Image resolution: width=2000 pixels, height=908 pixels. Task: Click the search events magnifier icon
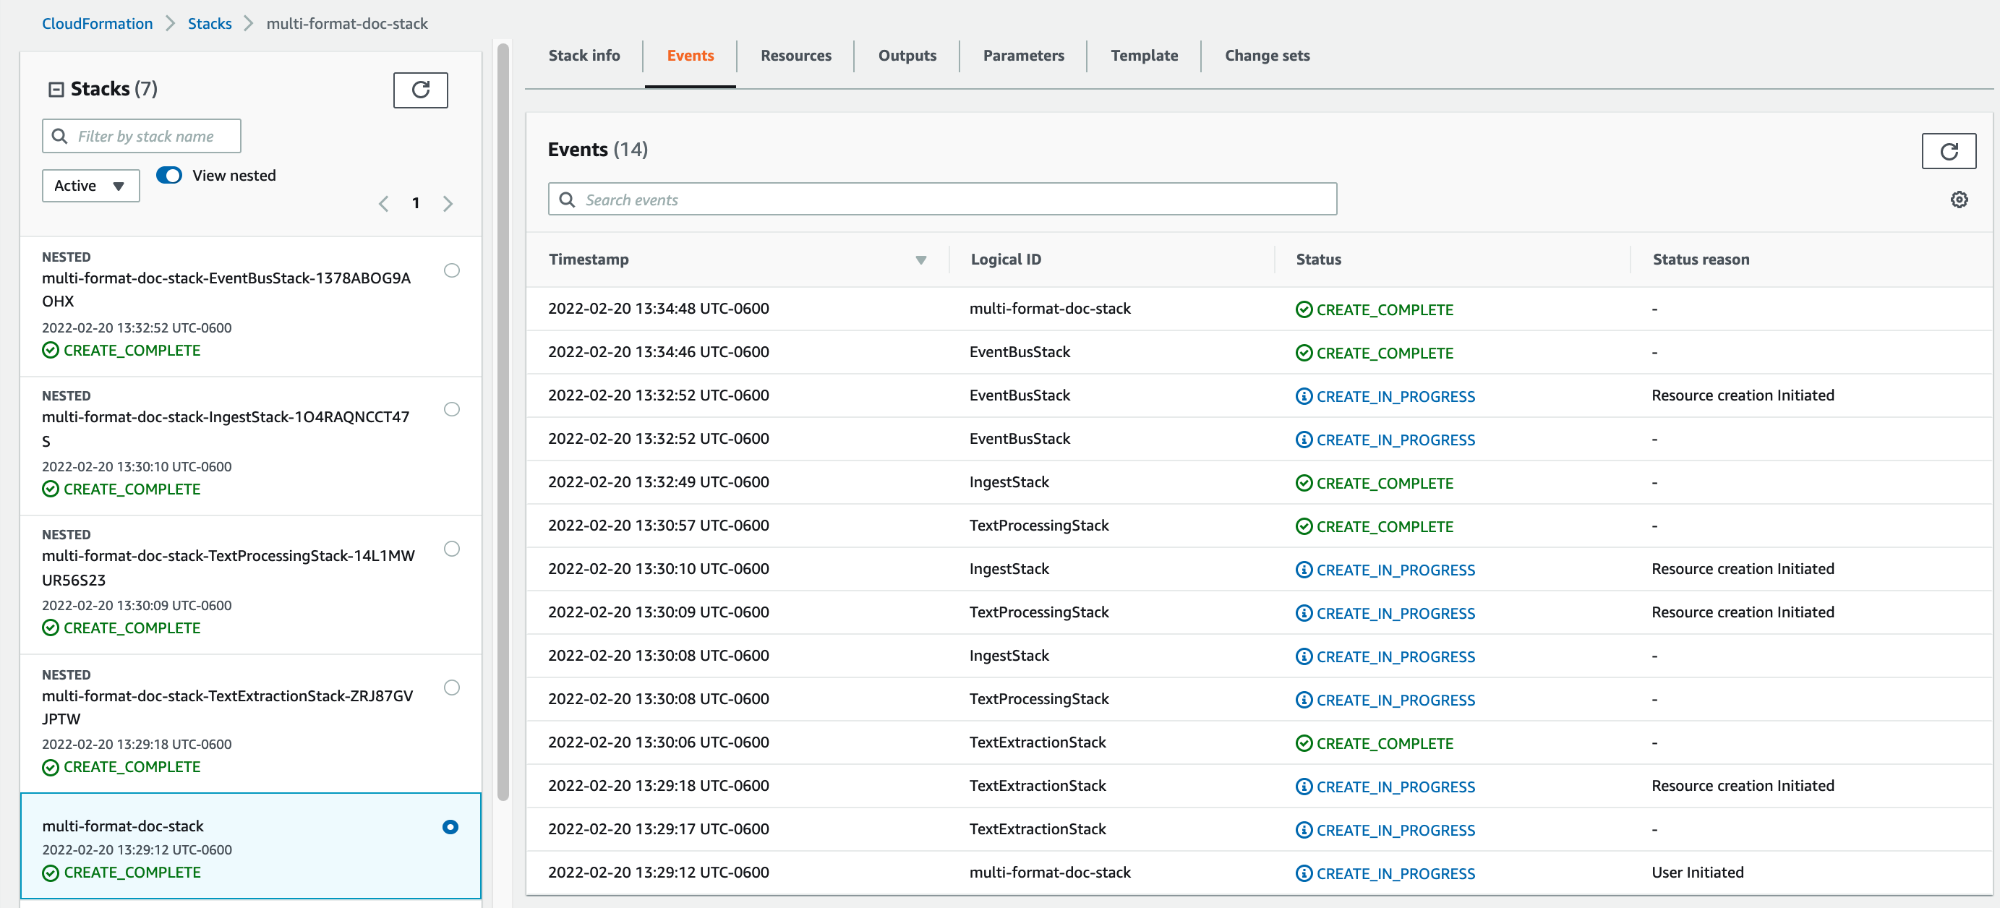click(568, 200)
